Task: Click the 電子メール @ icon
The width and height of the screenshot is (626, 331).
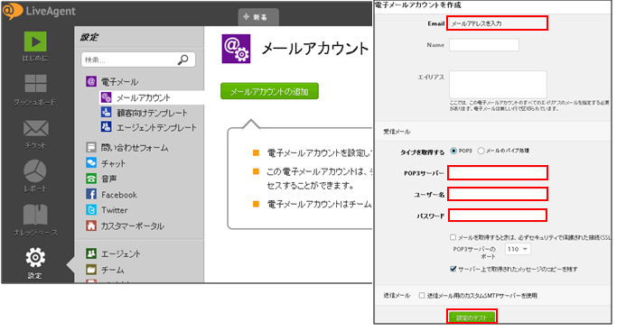Action: point(91,82)
